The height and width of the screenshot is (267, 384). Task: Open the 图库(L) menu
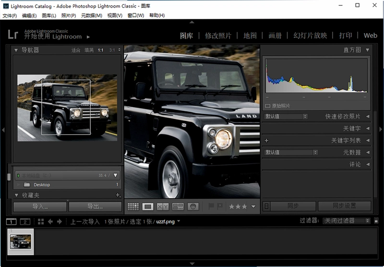point(49,15)
